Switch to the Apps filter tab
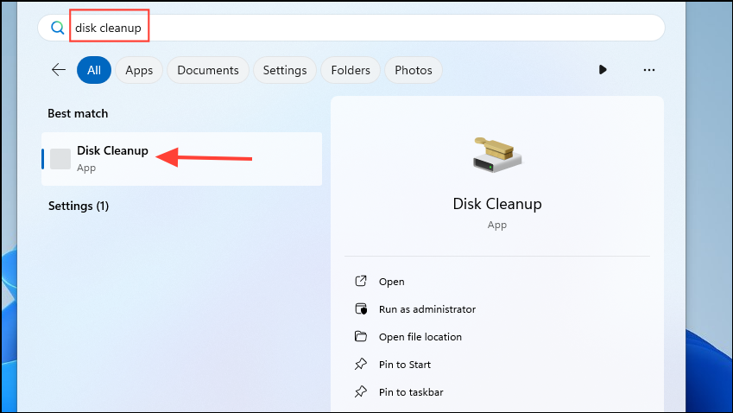The height and width of the screenshot is (413, 733). (x=139, y=70)
